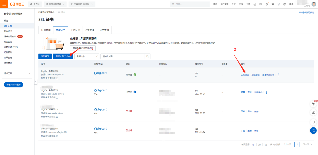
Task: Select SSL 证书 in sidebar
Action: (17, 26)
